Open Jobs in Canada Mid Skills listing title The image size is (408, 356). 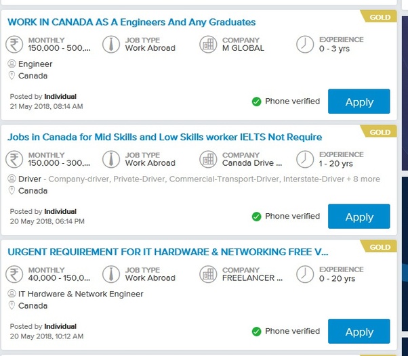tap(164, 137)
